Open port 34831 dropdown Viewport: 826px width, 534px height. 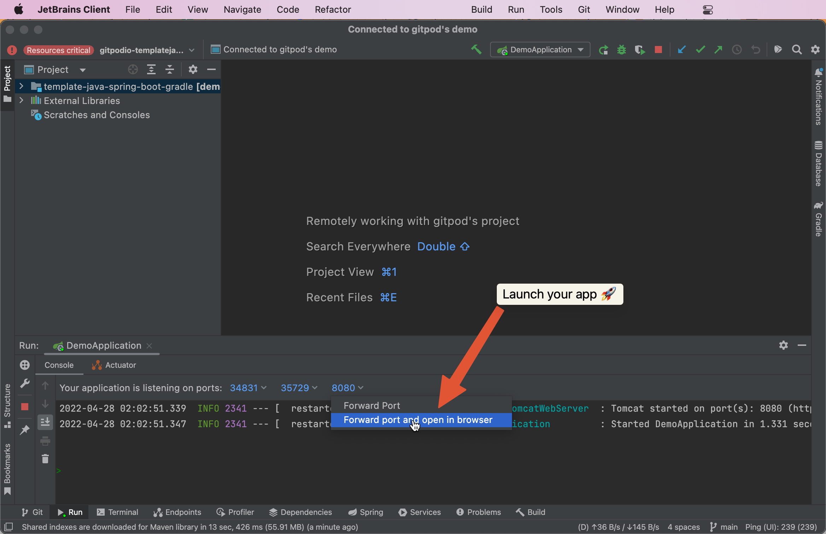coord(248,388)
